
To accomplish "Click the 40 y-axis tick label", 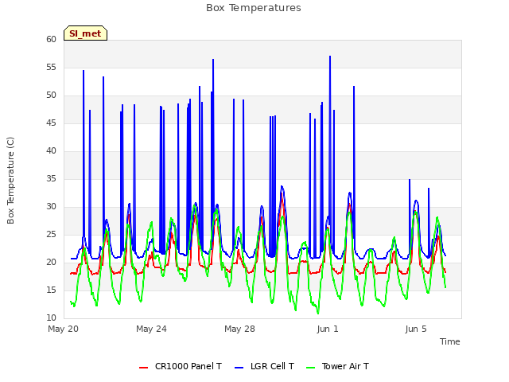I will [x=51, y=150].
